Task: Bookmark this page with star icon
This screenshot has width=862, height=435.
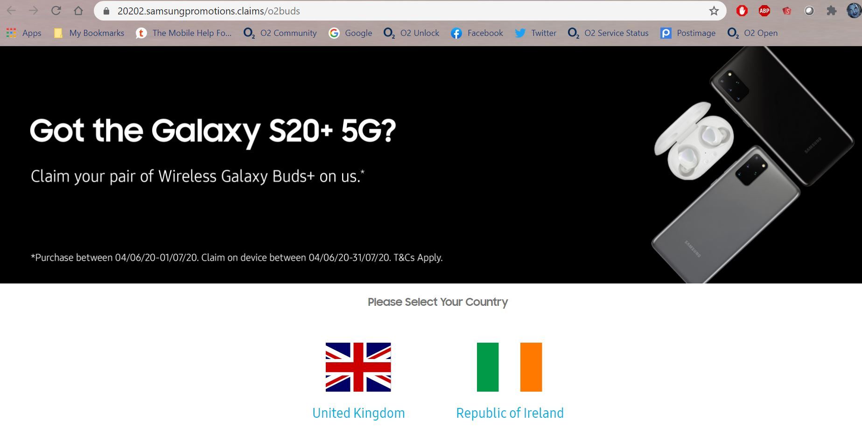Action: [714, 11]
